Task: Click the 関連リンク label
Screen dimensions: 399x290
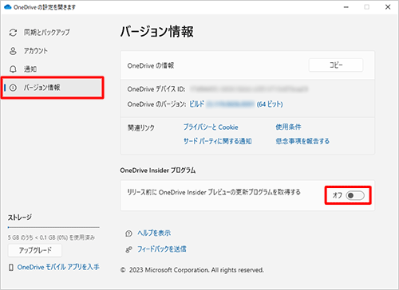Action: (x=141, y=127)
